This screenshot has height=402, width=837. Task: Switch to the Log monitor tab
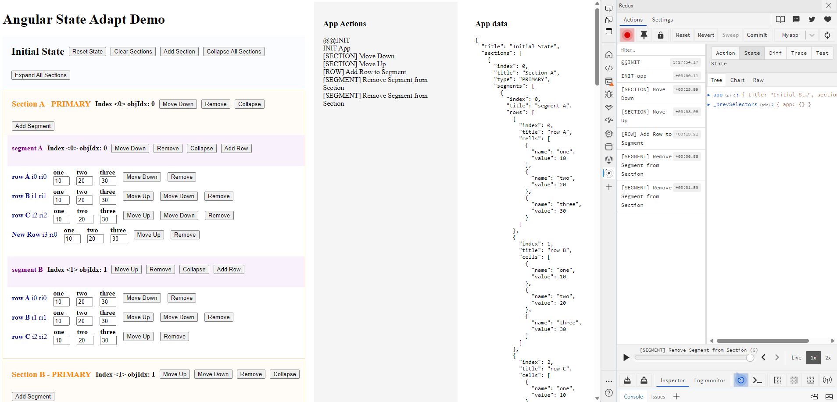709,381
